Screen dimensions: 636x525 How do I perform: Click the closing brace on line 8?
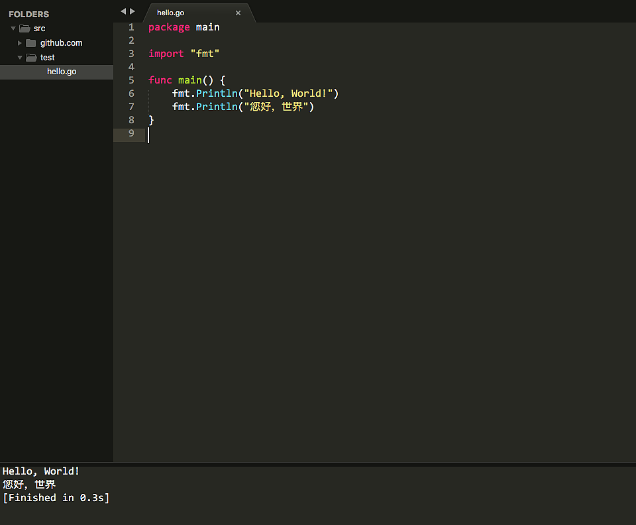[151, 120]
